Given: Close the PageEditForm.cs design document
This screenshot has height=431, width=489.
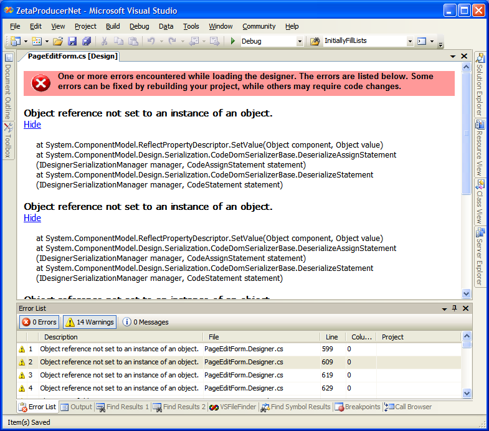Looking at the screenshot, I should 464,56.
